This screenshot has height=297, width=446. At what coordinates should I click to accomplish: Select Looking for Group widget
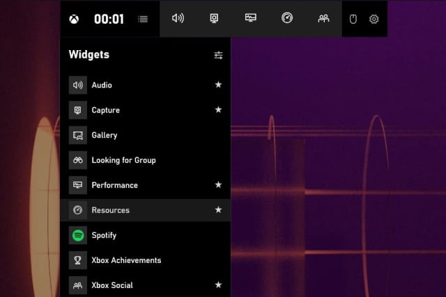[123, 160]
